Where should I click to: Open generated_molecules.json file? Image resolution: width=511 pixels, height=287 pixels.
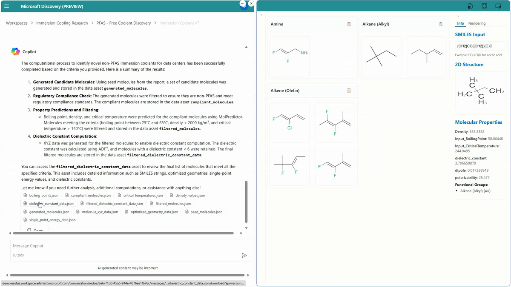(46, 212)
